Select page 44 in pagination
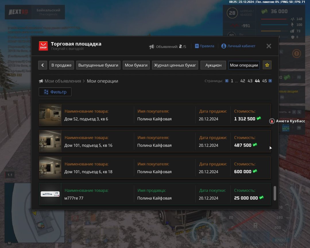The image size is (310, 248). (x=257, y=81)
